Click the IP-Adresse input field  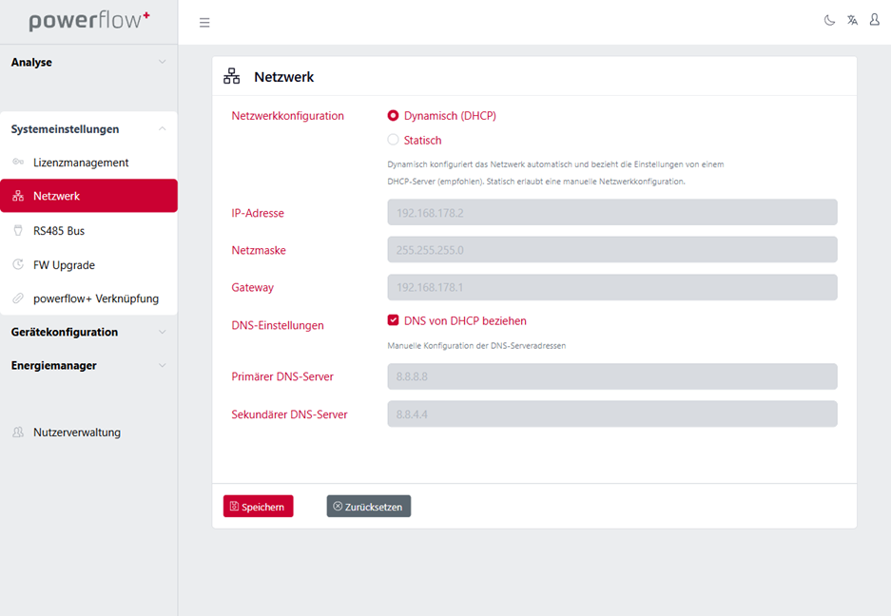click(x=612, y=213)
